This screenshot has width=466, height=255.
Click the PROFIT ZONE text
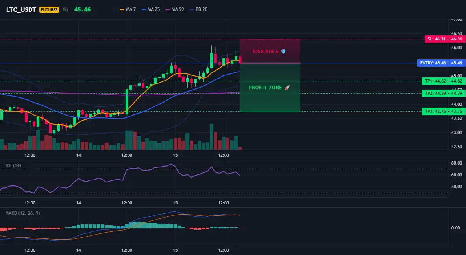pyautogui.click(x=265, y=88)
